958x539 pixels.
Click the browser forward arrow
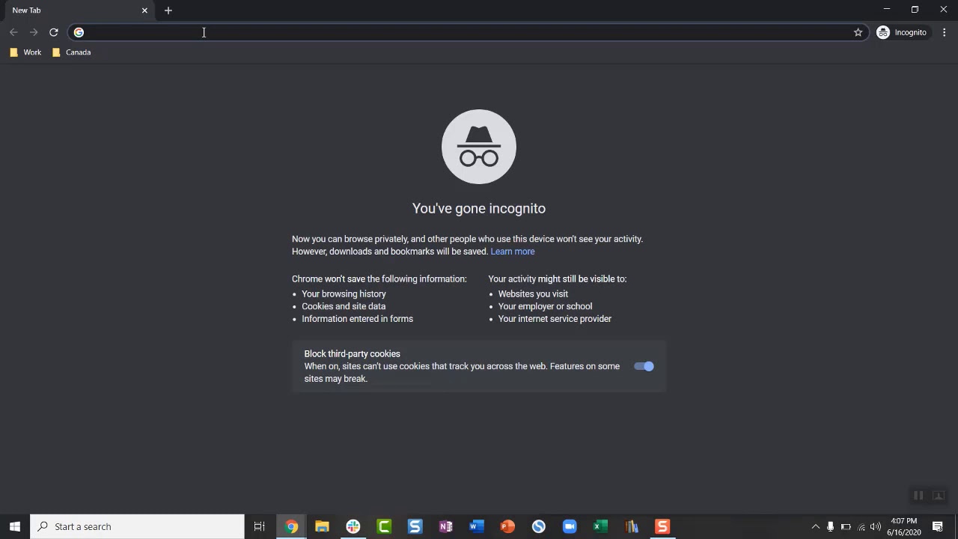34,32
